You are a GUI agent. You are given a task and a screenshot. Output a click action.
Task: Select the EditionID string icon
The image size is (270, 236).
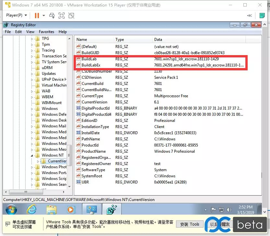tap(78, 120)
